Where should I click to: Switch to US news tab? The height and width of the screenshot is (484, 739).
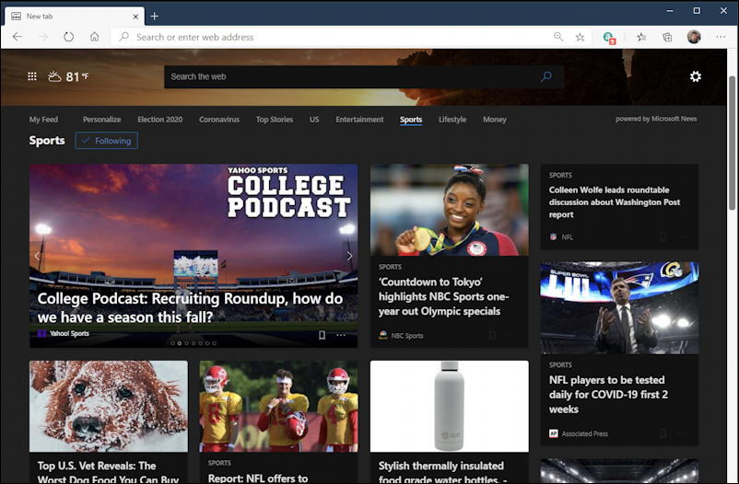pos(314,120)
